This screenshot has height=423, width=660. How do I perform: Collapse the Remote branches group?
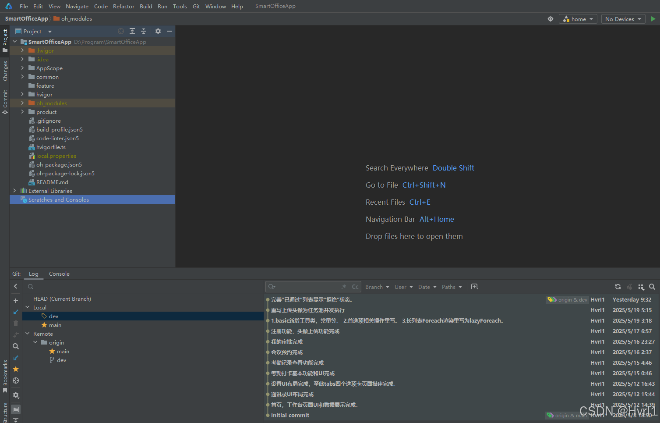click(28, 334)
